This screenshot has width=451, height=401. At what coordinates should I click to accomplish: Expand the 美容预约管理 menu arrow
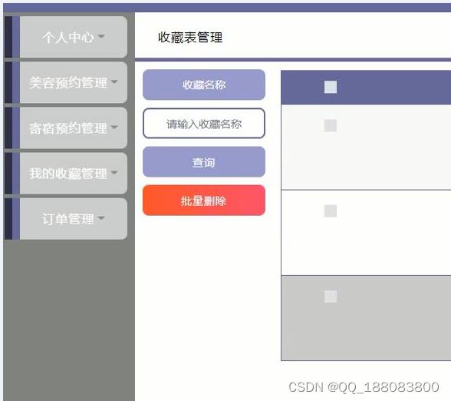click(114, 81)
